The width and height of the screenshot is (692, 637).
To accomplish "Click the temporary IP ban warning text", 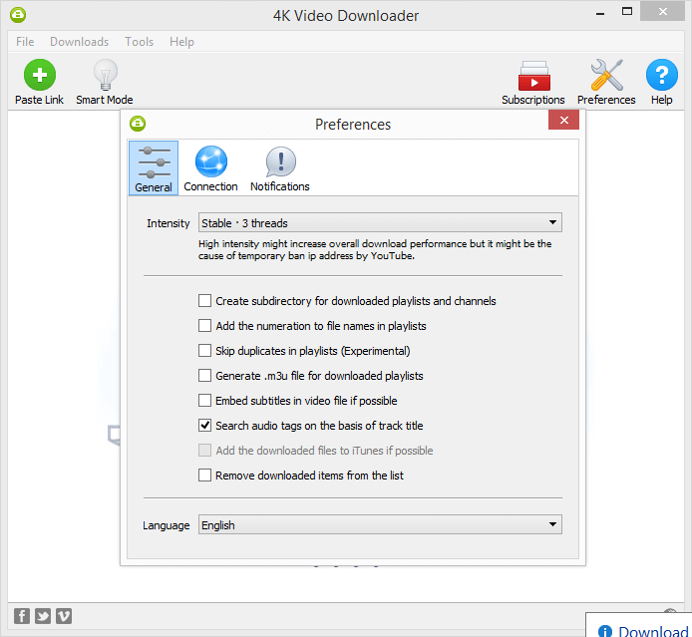I will 375,249.
